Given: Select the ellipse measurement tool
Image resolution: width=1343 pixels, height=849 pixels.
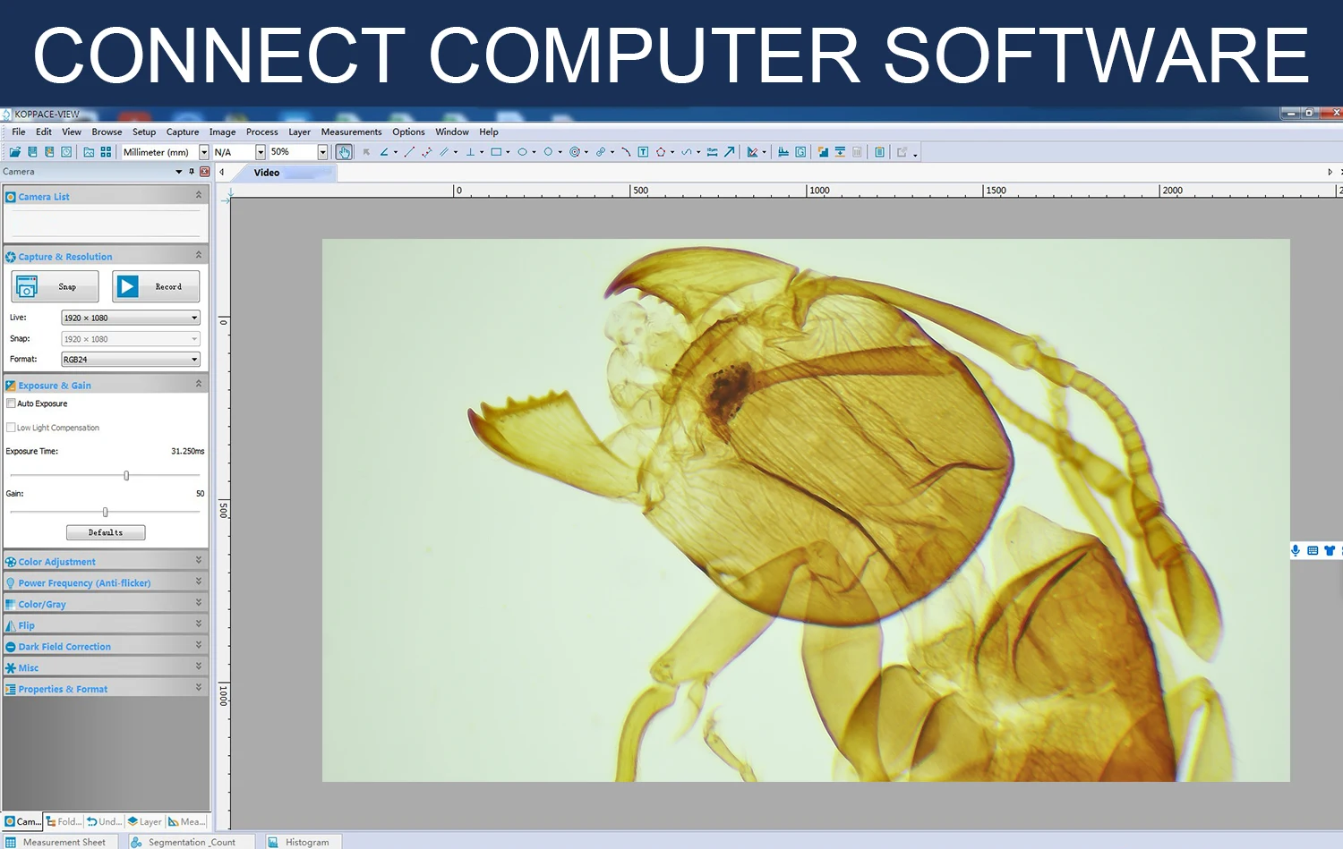Looking at the screenshot, I should (522, 152).
